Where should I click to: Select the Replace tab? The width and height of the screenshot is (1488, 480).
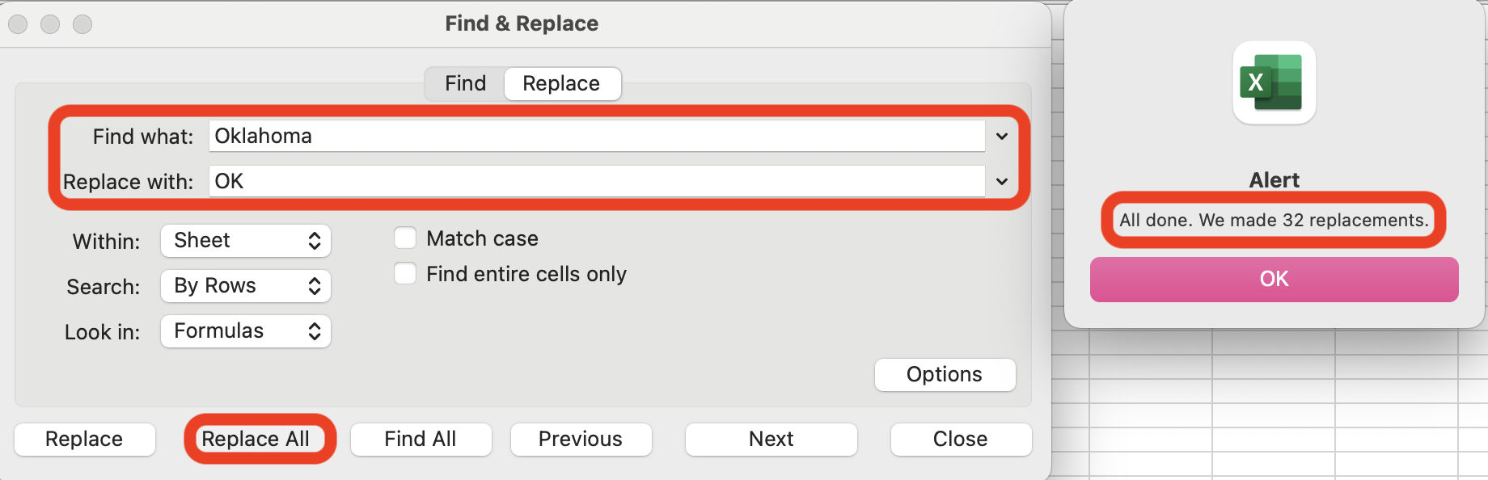coord(562,84)
